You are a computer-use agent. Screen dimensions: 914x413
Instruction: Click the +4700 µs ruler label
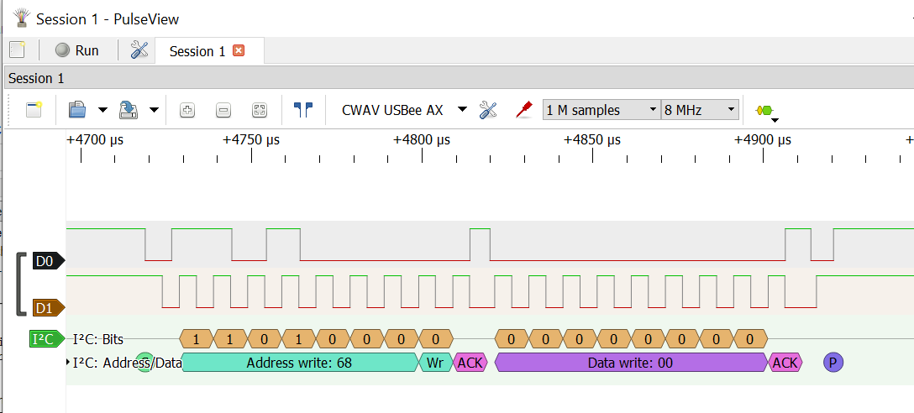tap(95, 140)
